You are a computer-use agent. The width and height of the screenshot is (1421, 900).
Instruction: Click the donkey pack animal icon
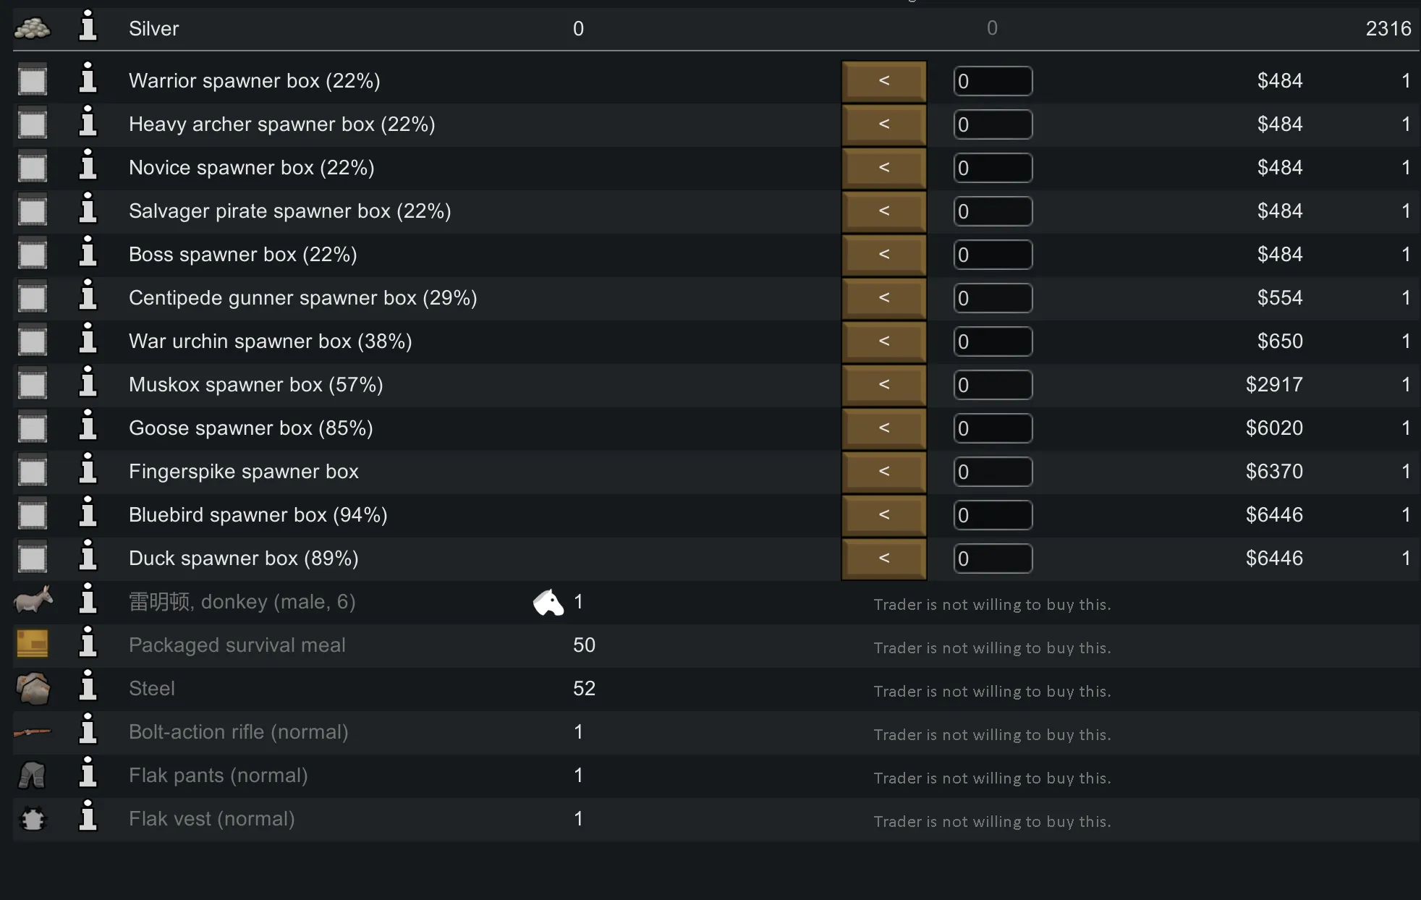548,602
